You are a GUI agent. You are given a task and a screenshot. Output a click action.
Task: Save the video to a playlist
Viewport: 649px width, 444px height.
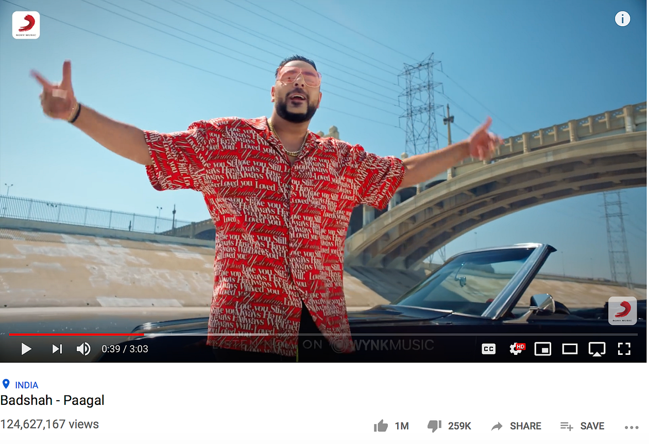[582, 426]
